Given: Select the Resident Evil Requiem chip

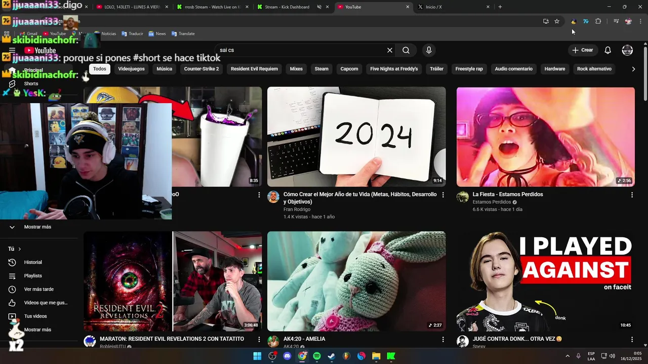Looking at the screenshot, I should [254, 69].
